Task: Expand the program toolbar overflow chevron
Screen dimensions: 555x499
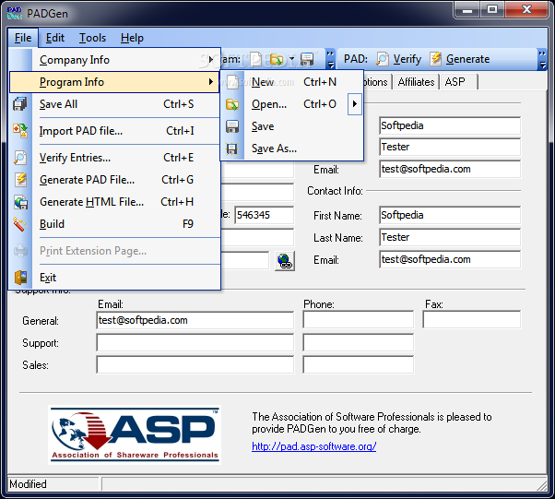Action: pos(330,59)
